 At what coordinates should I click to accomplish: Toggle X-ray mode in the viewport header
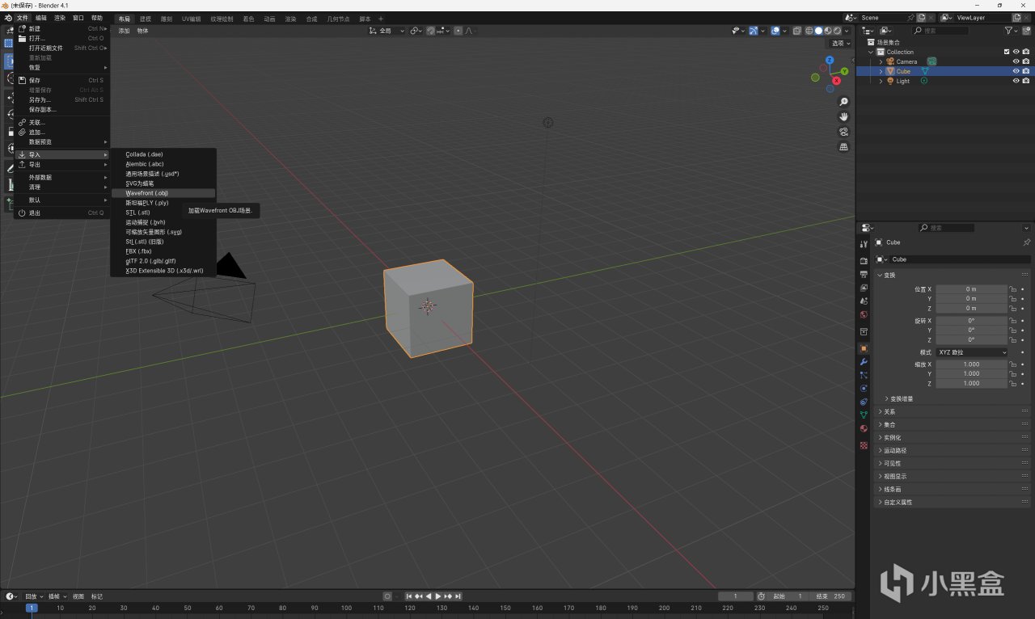[796, 31]
